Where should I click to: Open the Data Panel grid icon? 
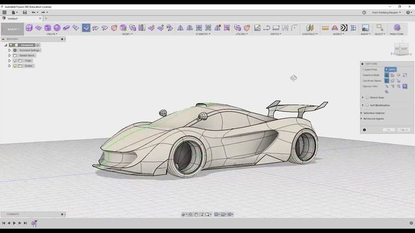[x=5, y=12]
